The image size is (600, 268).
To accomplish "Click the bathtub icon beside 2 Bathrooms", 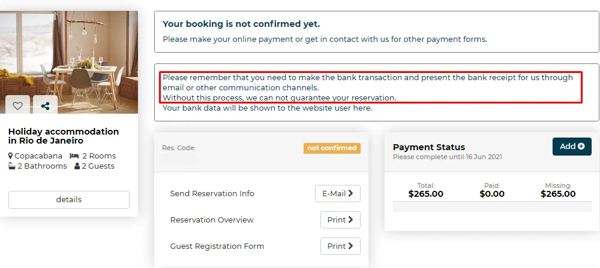I will pos(11,166).
